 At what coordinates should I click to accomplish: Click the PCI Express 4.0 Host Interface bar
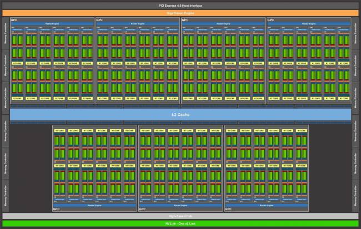pos(180,6)
